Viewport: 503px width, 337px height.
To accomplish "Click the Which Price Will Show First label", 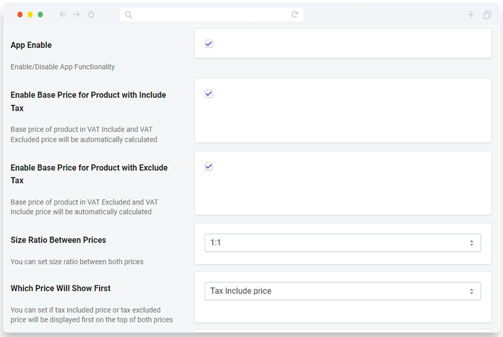I will pos(60,288).
